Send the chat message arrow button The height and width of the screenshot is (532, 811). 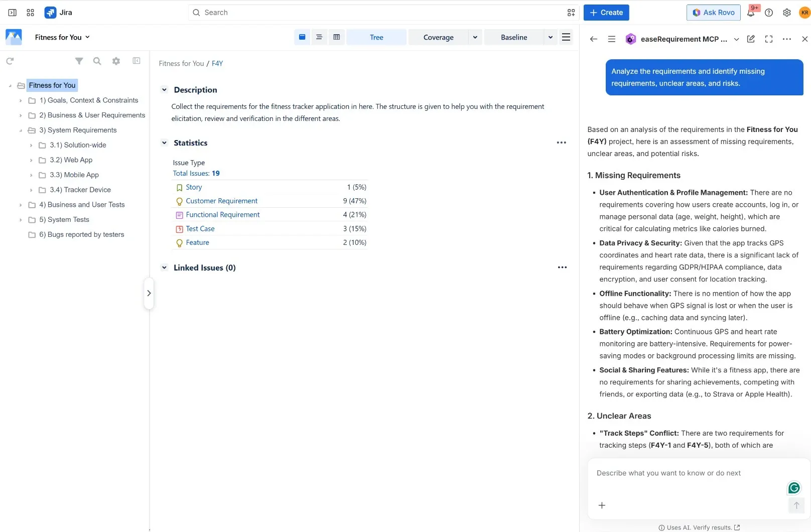[x=796, y=505]
